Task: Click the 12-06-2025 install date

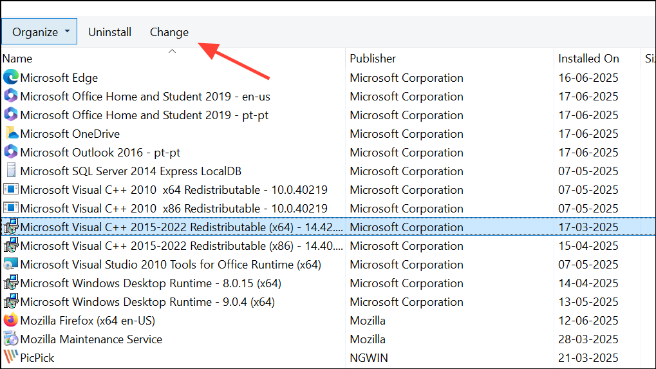Action: tap(588, 321)
